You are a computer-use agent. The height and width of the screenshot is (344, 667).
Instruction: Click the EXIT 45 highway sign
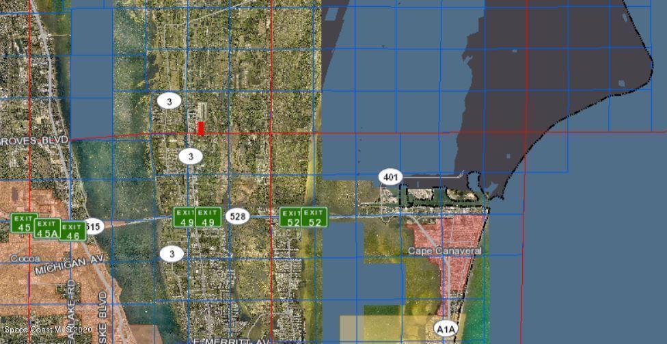click(x=24, y=222)
